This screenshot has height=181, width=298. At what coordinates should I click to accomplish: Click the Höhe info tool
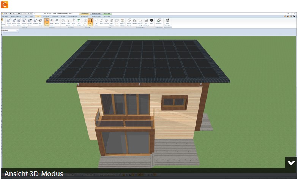pos(101,22)
